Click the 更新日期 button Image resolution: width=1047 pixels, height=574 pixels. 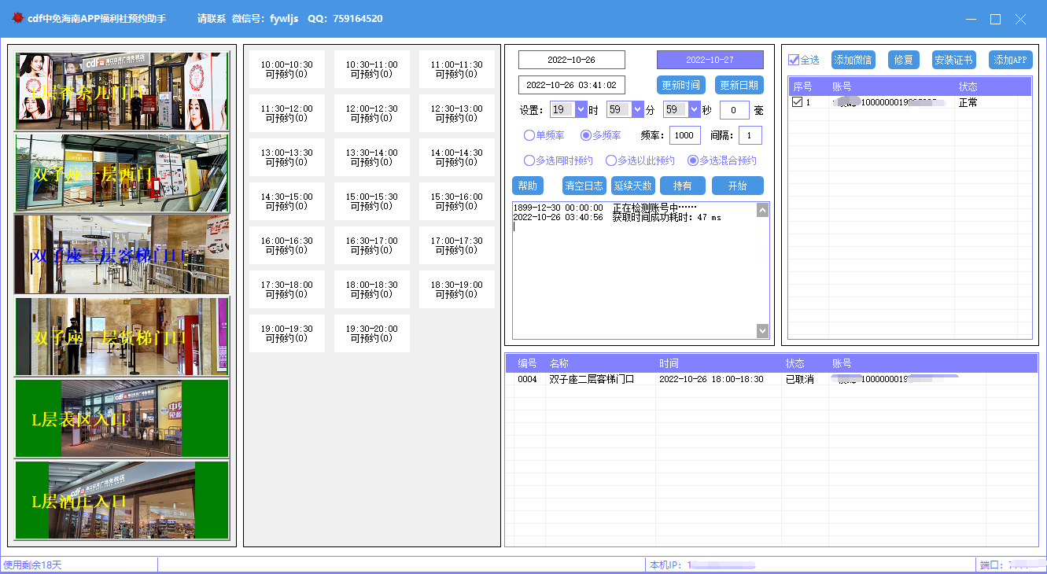739,85
